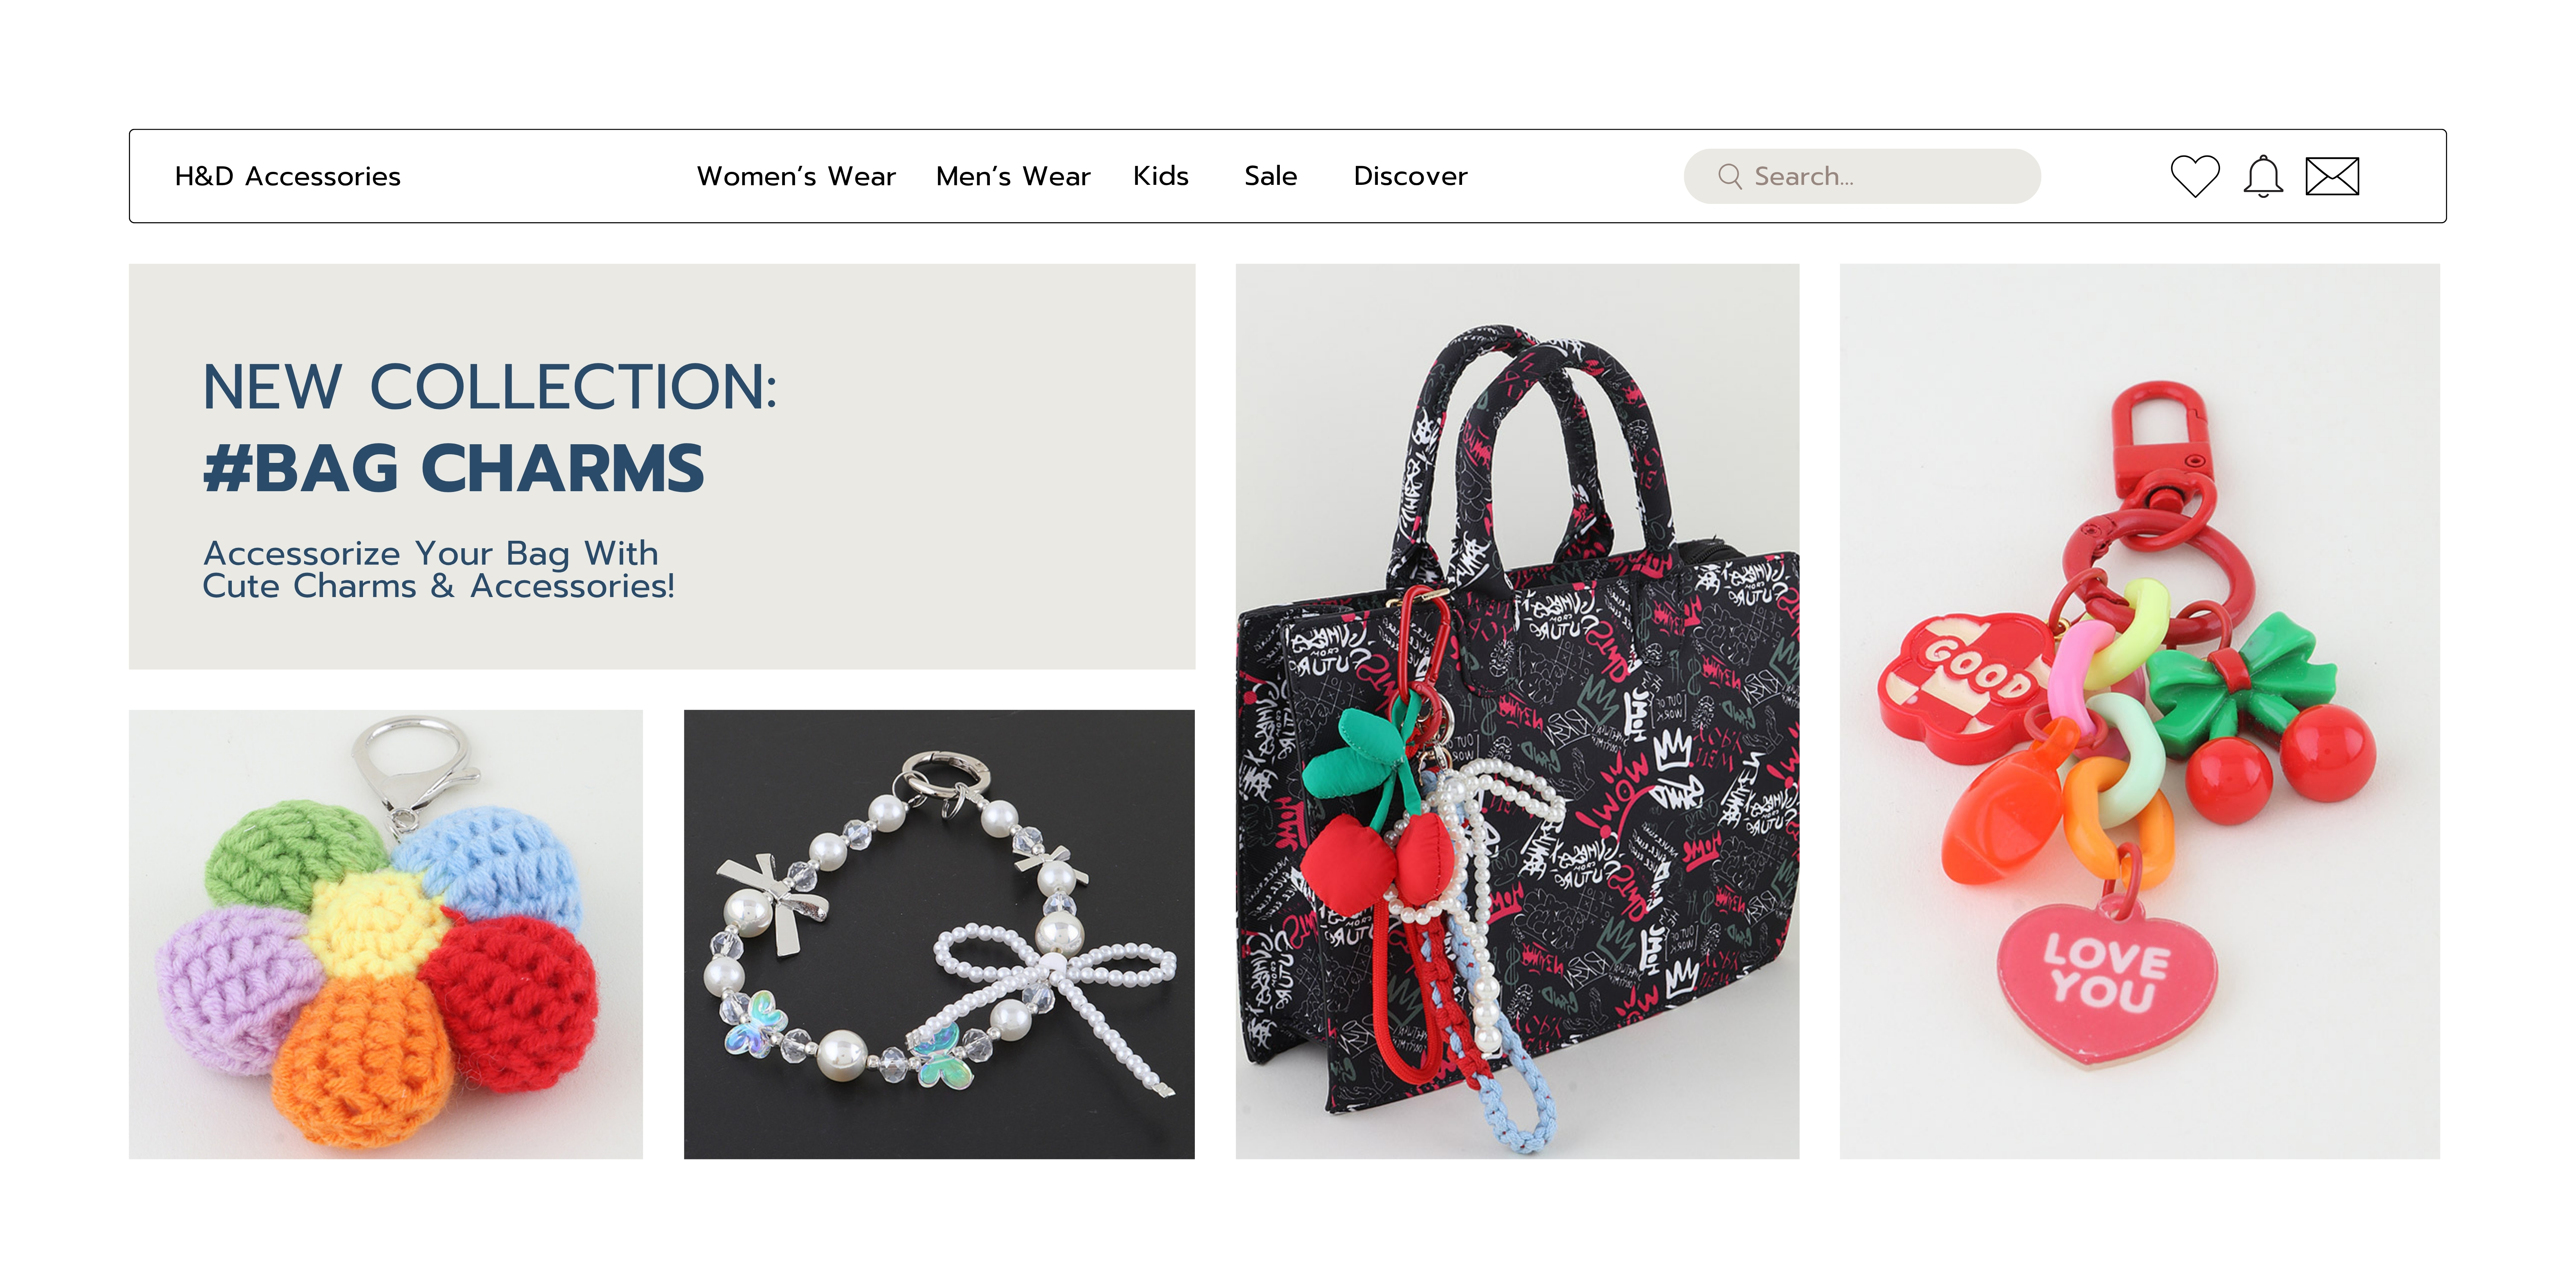
Task: Open the wishlist heart icon
Action: 2195,176
